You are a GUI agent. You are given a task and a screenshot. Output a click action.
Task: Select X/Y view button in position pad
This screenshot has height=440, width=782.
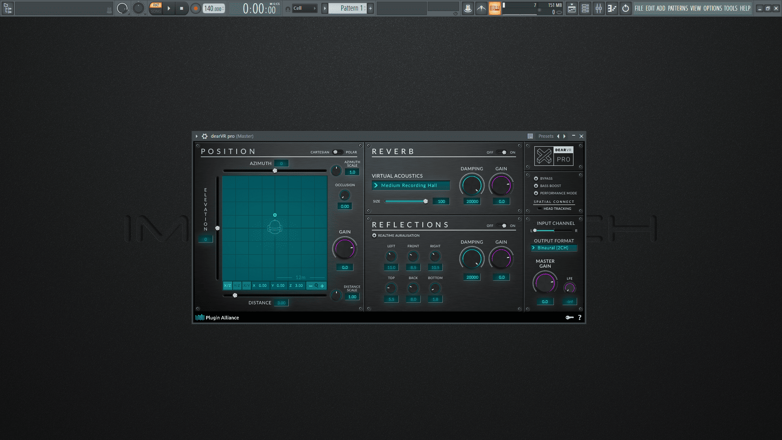246,286
